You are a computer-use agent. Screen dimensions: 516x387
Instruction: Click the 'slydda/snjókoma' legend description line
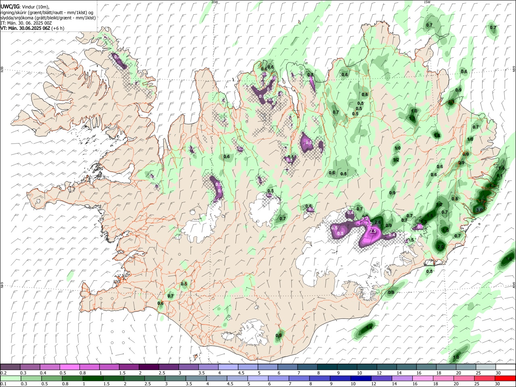pos(48,18)
